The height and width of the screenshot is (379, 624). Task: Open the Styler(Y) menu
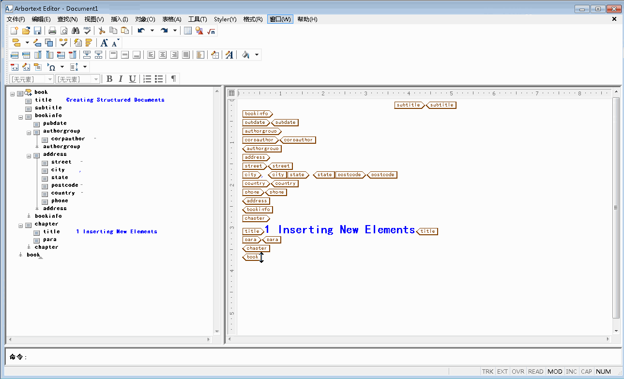coord(225,19)
